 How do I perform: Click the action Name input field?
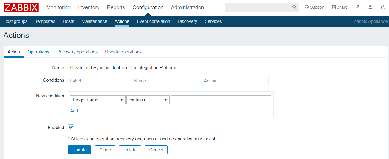pos(152,68)
